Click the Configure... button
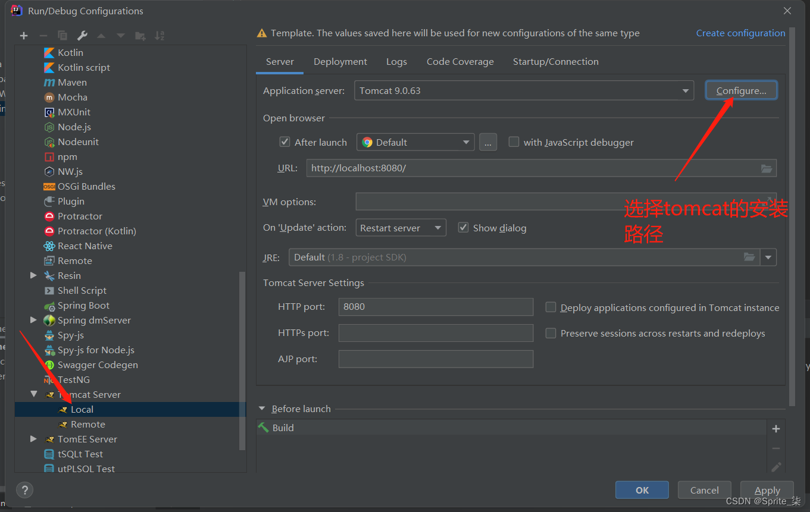Screen dimensions: 810x512 pyautogui.click(x=741, y=90)
